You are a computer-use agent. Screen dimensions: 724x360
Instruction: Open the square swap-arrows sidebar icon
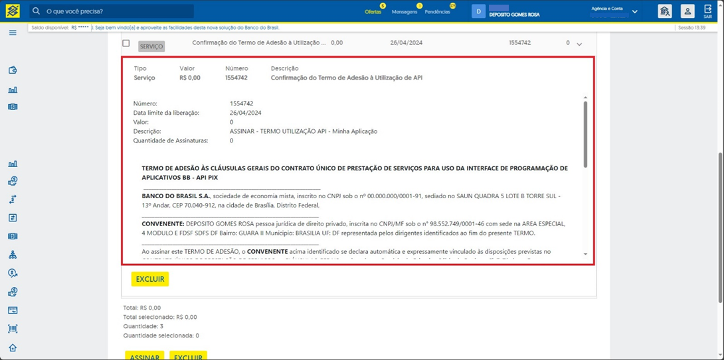pos(13,217)
